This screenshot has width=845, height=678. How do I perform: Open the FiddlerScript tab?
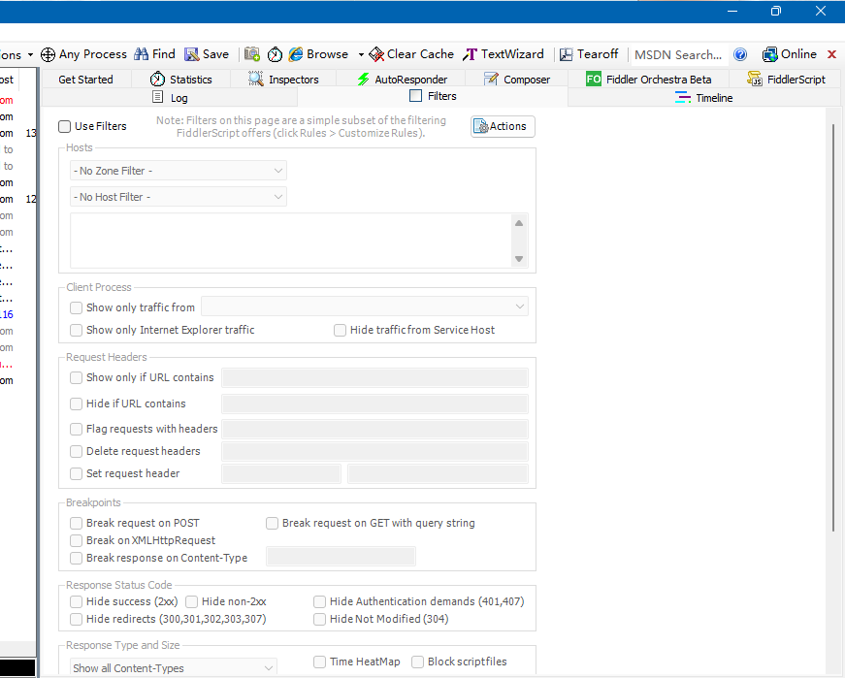coord(786,80)
